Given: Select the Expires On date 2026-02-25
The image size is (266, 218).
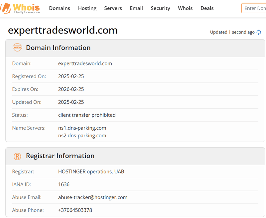Looking at the screenshot, I should click(x=71, y=89).
